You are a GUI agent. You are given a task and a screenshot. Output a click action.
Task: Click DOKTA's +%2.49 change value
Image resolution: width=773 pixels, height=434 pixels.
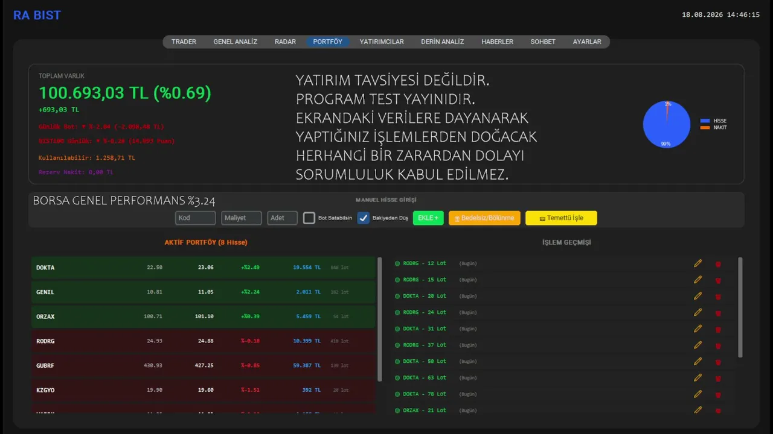pyautogui.click(x=250, y=268)
